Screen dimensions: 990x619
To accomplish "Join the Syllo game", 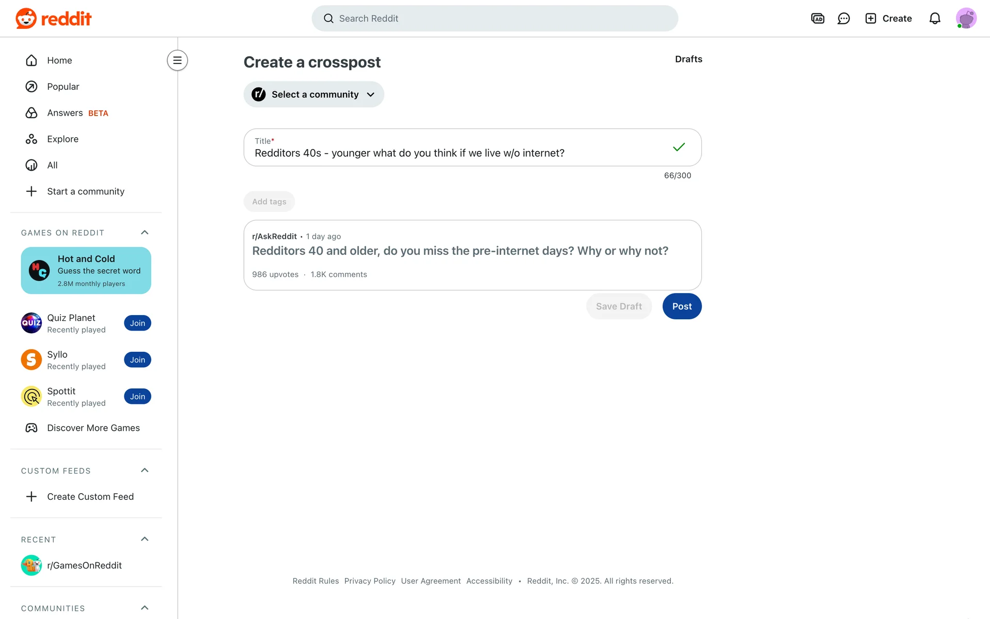I will pos(137,360).
